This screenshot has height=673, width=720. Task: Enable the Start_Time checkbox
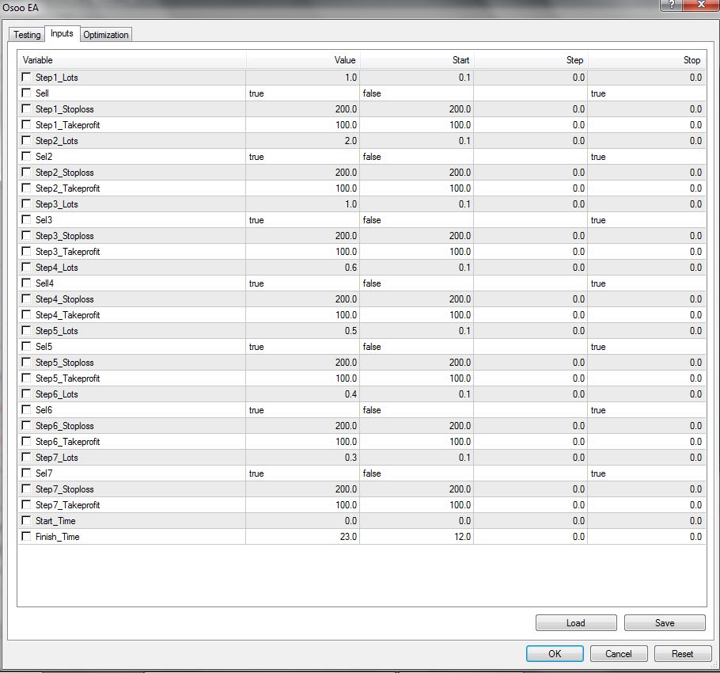click(27, 520)
